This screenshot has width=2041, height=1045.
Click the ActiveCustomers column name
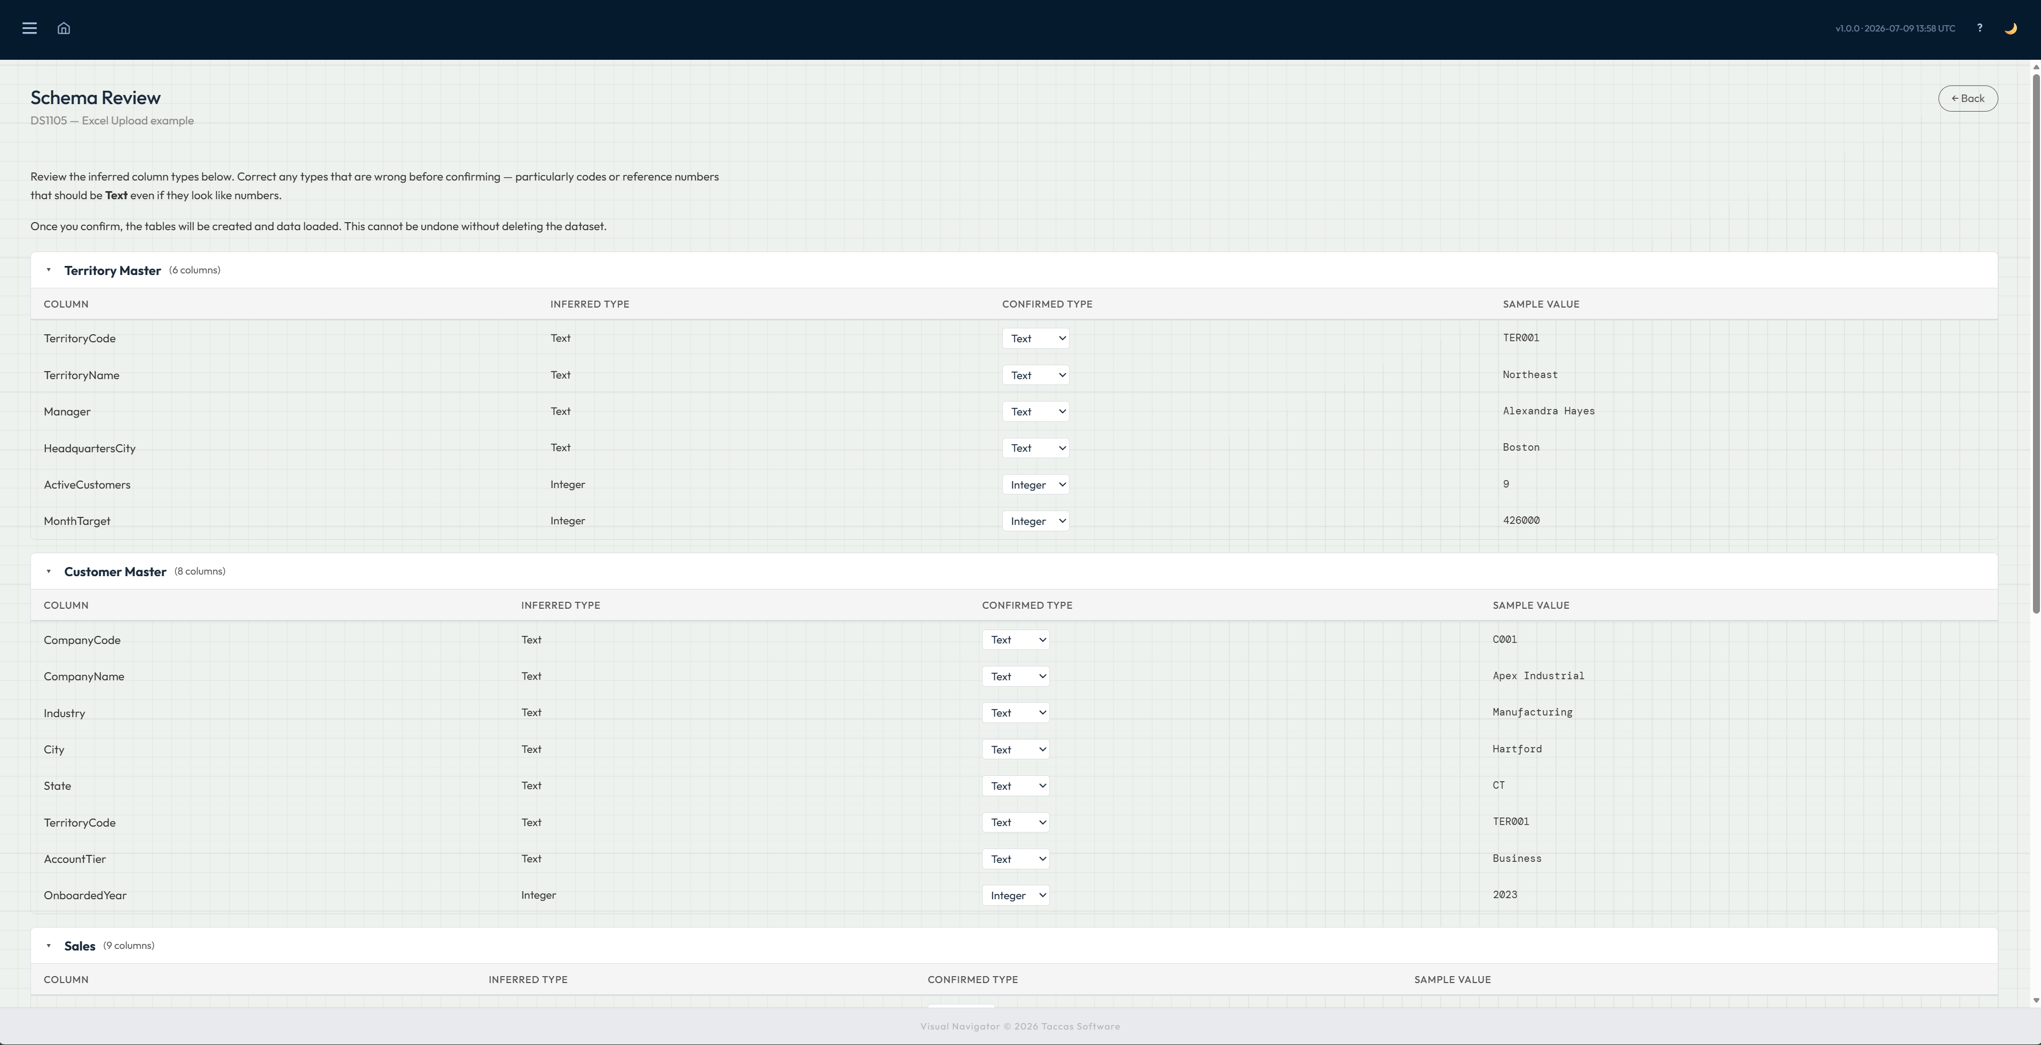87,485
